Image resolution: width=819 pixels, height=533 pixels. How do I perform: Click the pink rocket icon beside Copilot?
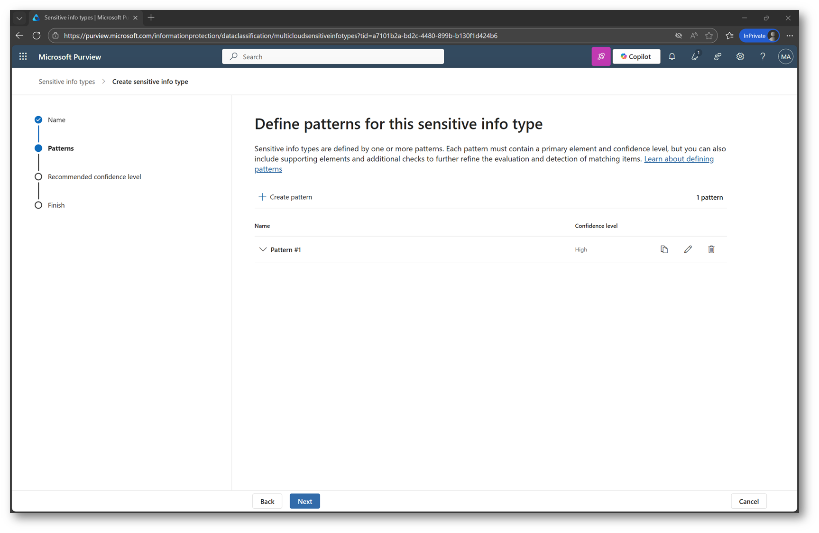coord(601,56)
